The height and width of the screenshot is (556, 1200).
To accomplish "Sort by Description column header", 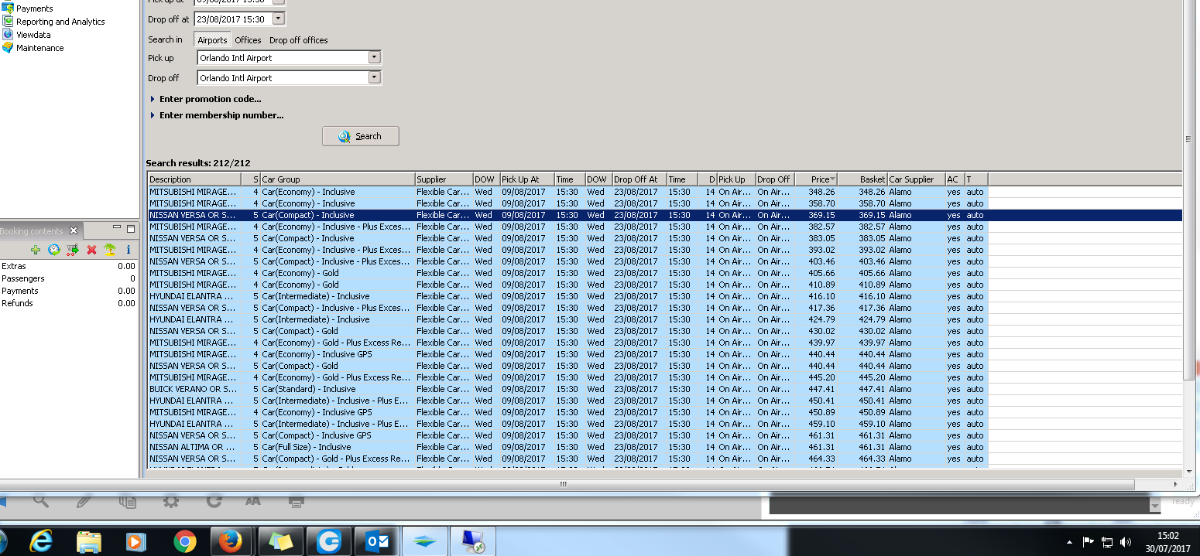I will pyautogui.click(x=194, y=179).
